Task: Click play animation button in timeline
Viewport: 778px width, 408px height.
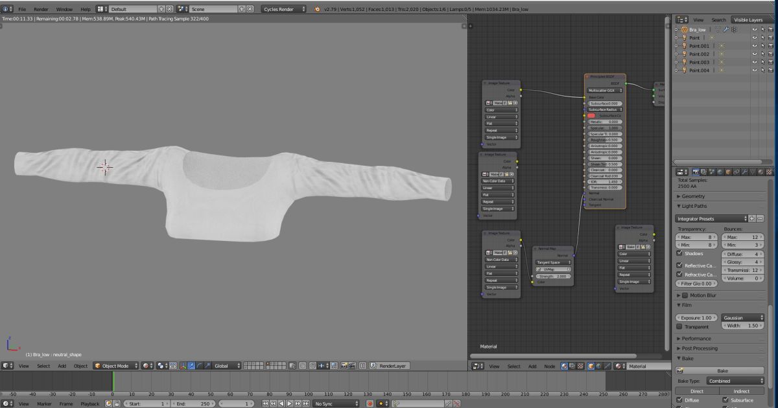Action: (290, 403)
